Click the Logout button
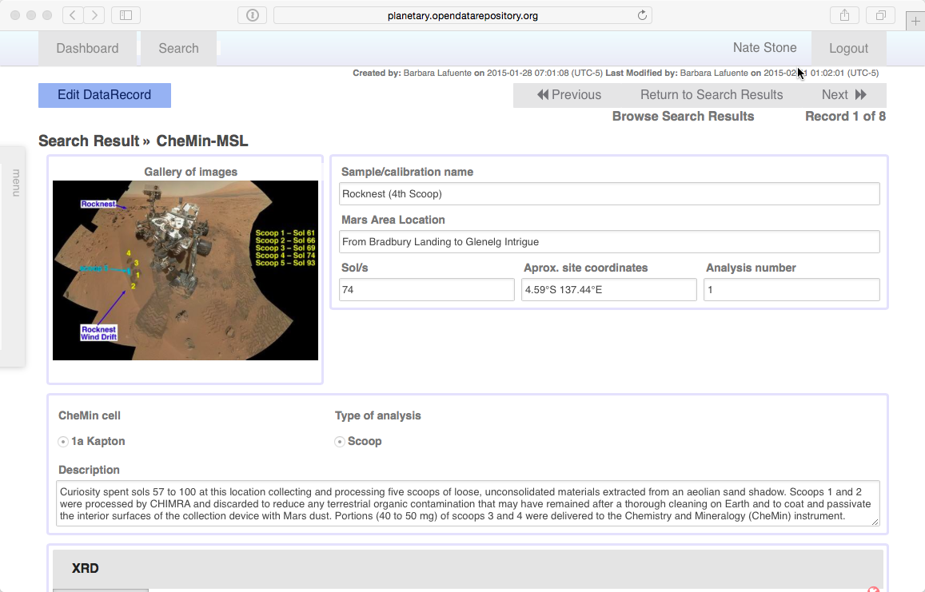925x592 pixels. 849,49
